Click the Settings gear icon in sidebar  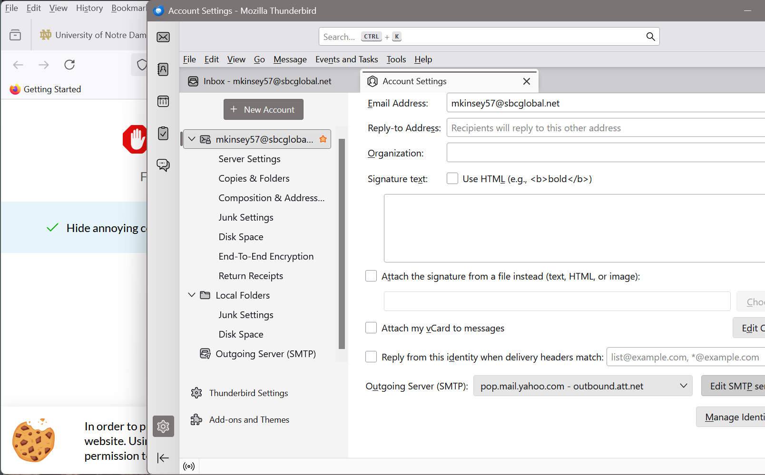163,427
